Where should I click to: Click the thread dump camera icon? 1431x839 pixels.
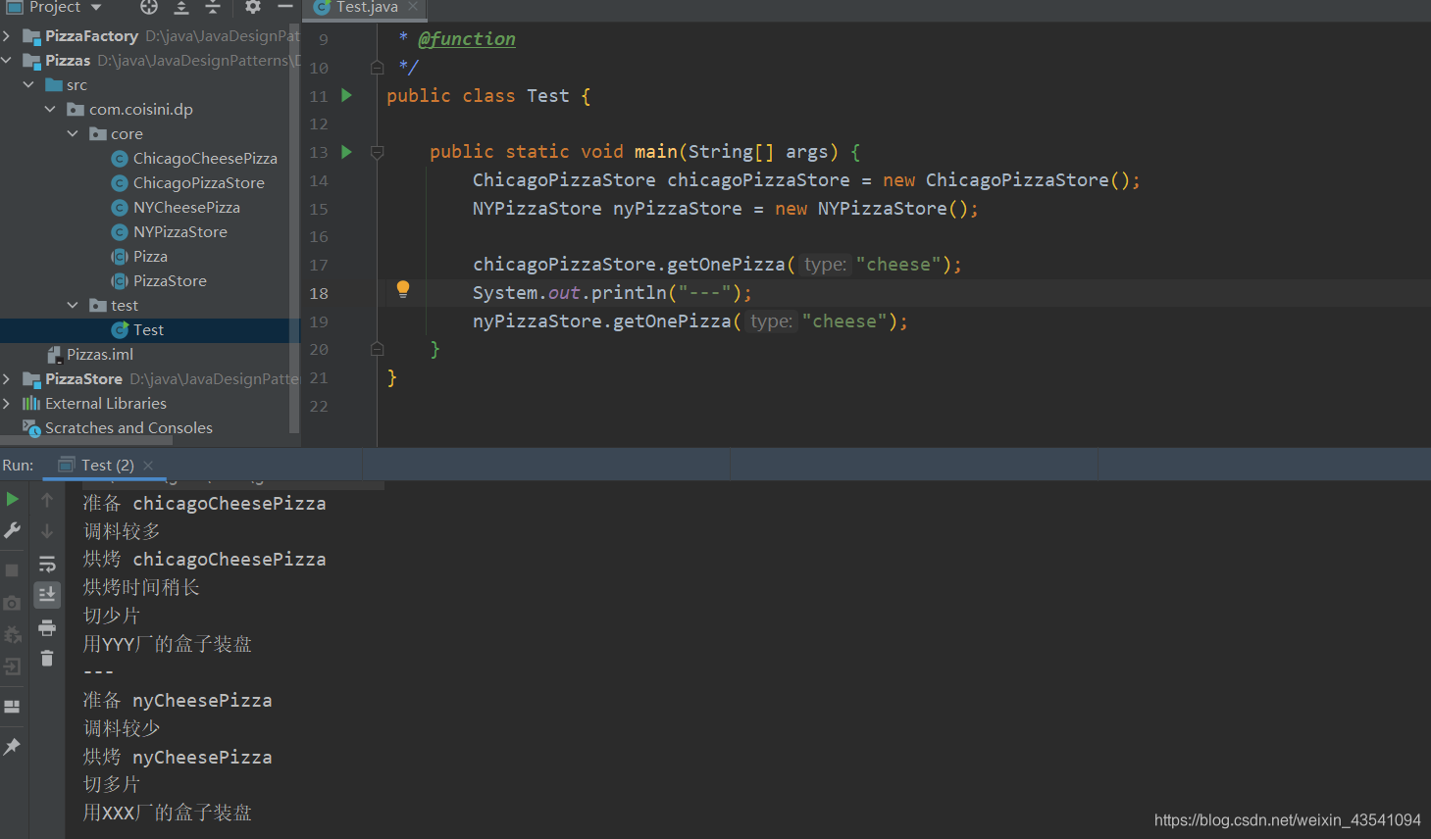tap(12, 603)
